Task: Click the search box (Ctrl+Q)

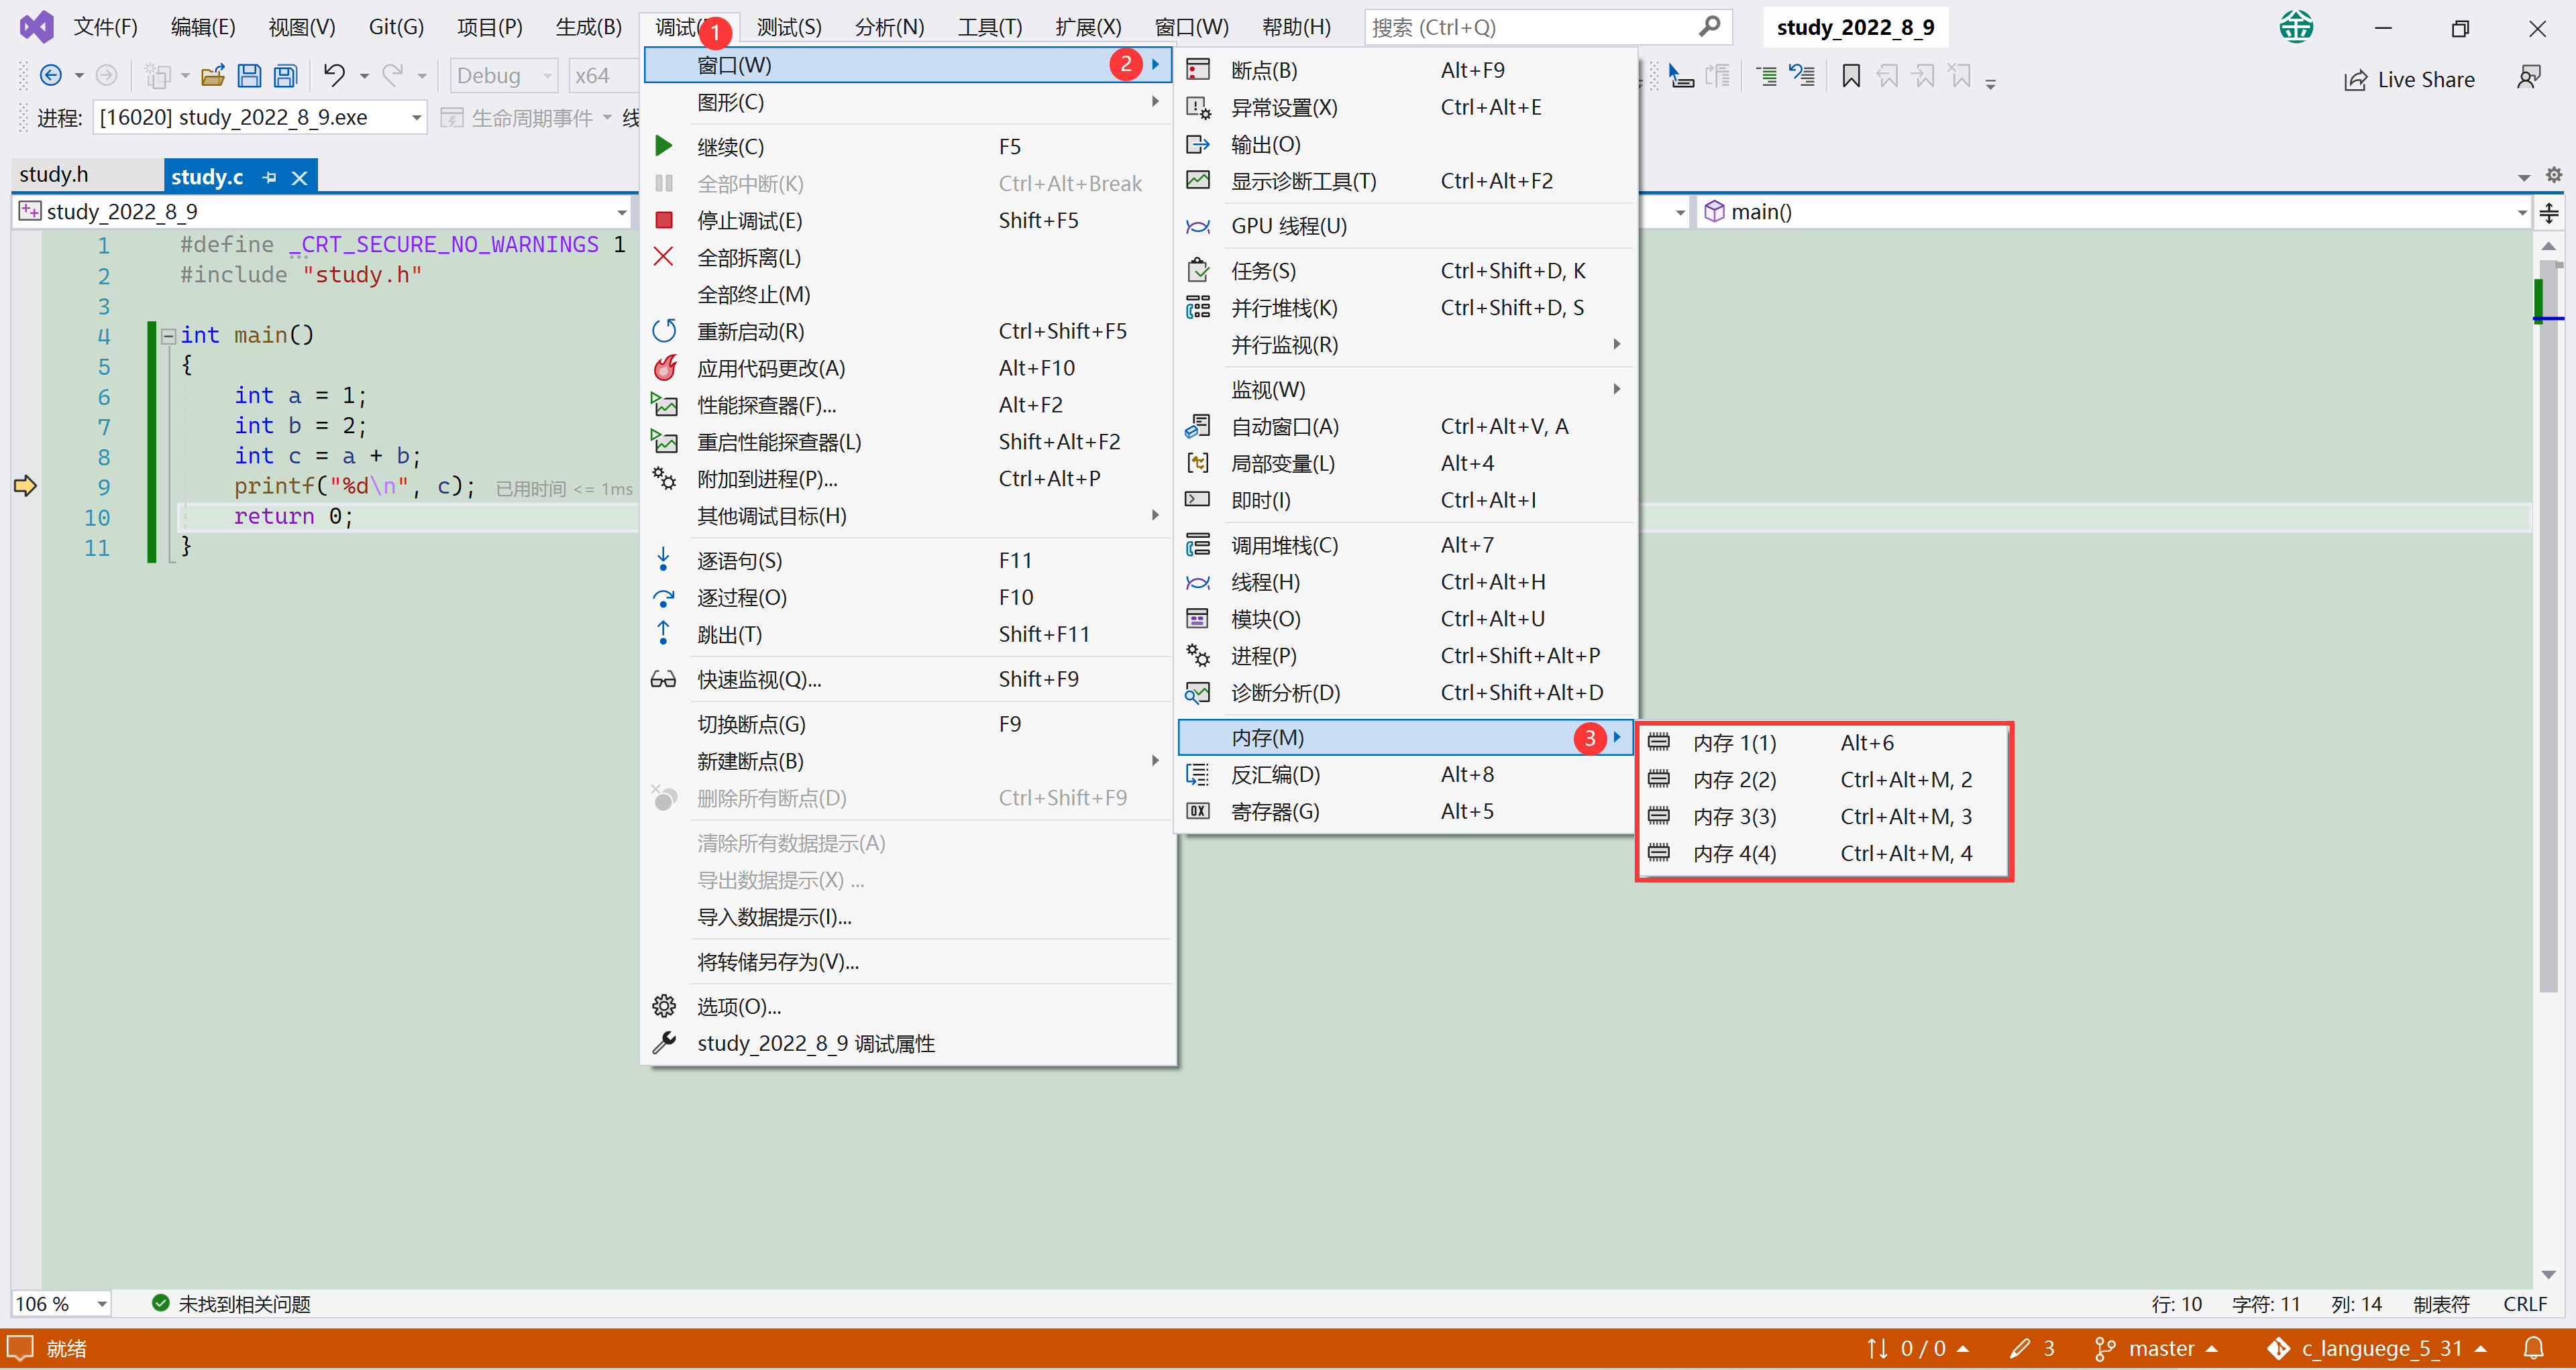Action: (x=1530, y=27)
